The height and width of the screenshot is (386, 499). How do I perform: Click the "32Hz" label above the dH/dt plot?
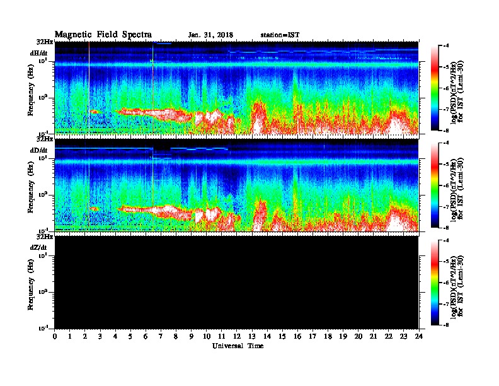[x=45, y=42]
